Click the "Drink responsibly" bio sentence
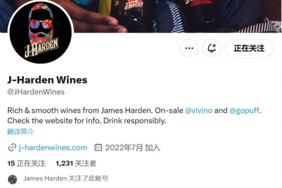 pos(134,121)
